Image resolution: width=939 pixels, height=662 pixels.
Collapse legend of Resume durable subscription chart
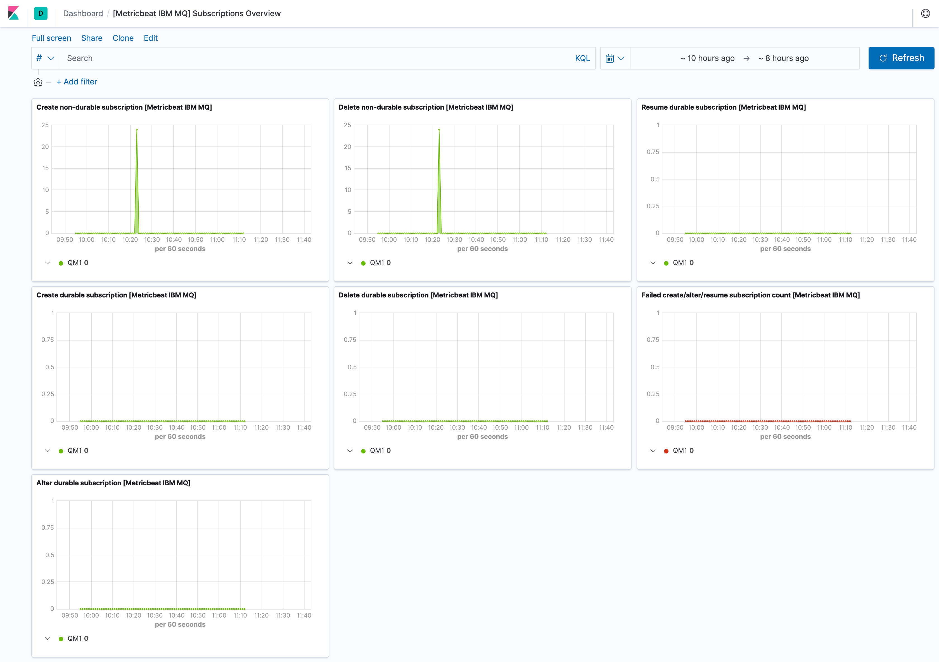click(653, 263)
